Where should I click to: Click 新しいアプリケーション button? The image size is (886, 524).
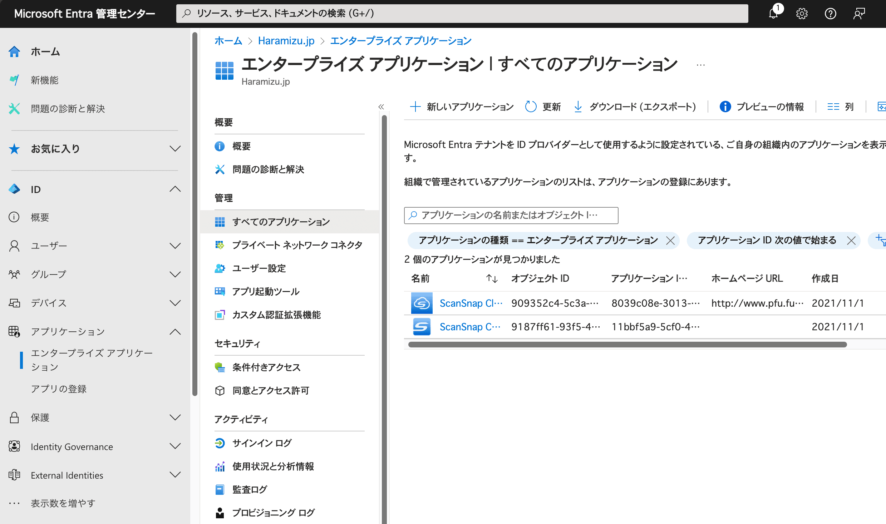[x=462, y=107]
